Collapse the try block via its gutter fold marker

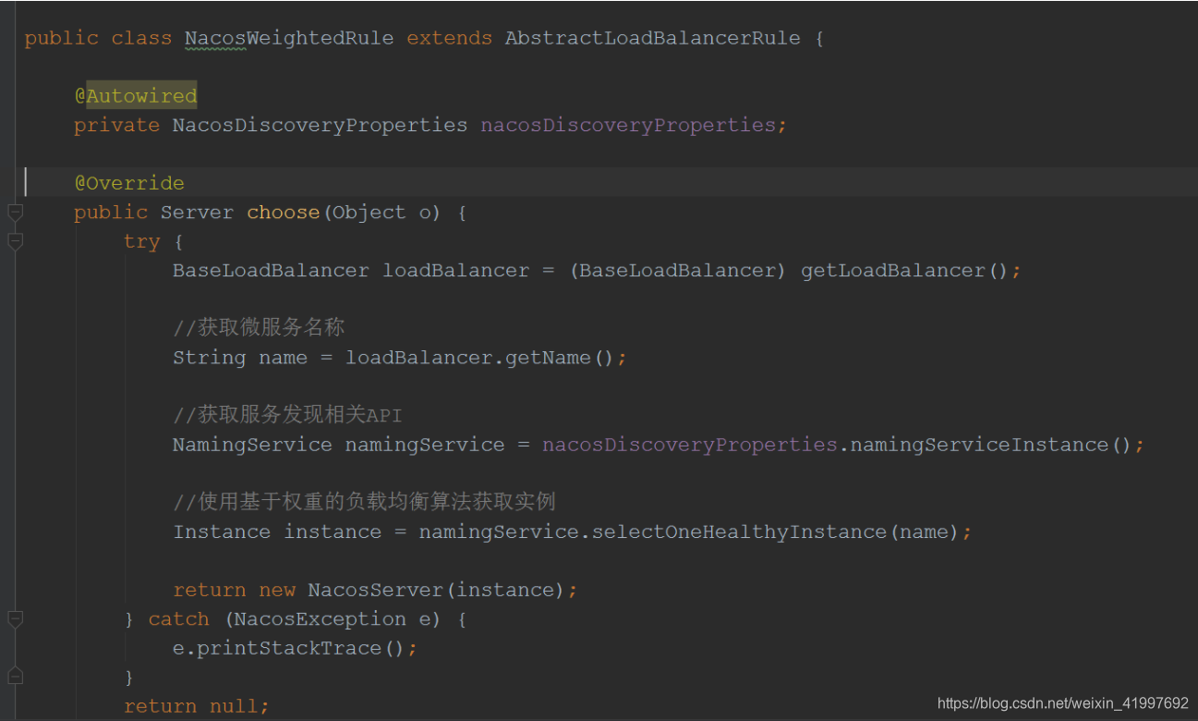[15, 241]
